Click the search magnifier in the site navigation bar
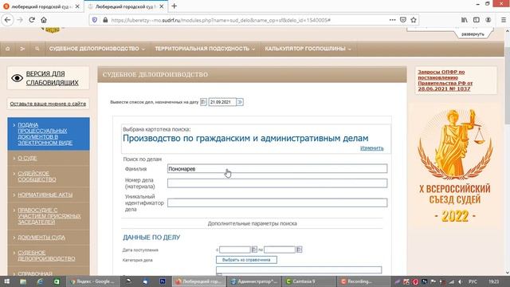The width and height of the screenshot is (510, 287). (x=37, y=49)
